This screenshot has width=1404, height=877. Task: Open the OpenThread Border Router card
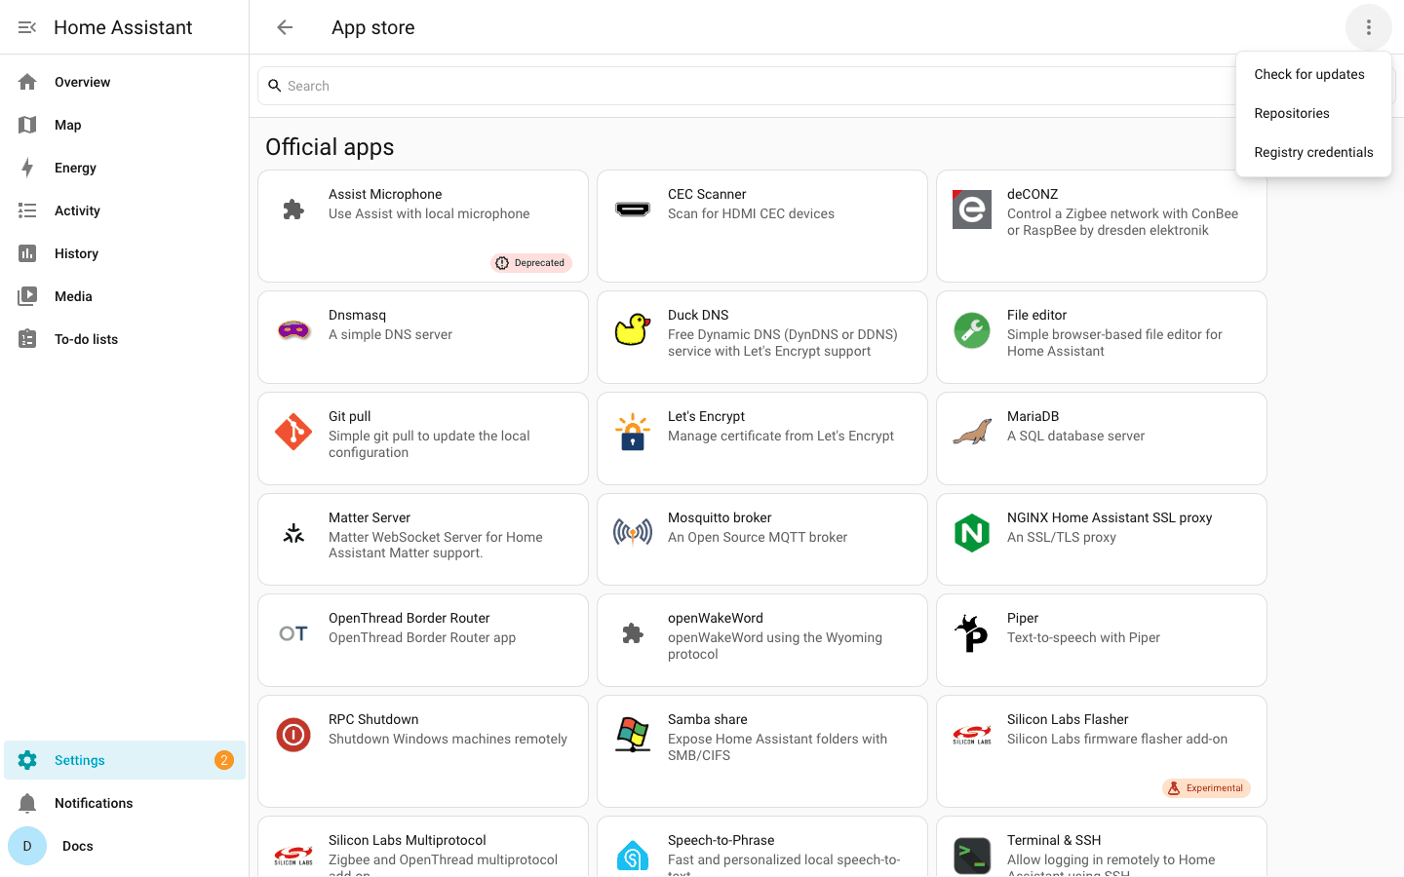coord(423,640)
